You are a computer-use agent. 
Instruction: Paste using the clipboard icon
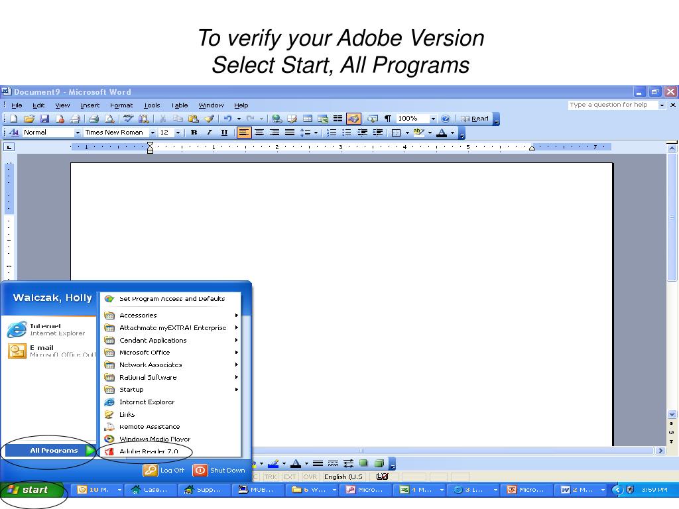193,119
